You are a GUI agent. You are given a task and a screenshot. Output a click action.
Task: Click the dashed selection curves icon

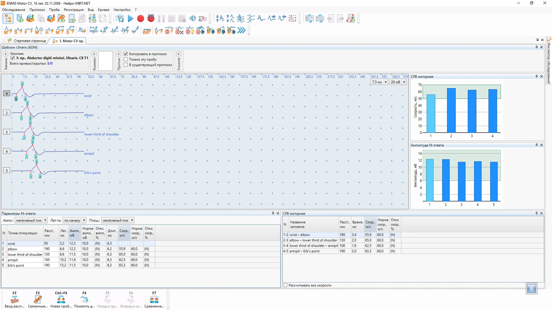point(292,19)
